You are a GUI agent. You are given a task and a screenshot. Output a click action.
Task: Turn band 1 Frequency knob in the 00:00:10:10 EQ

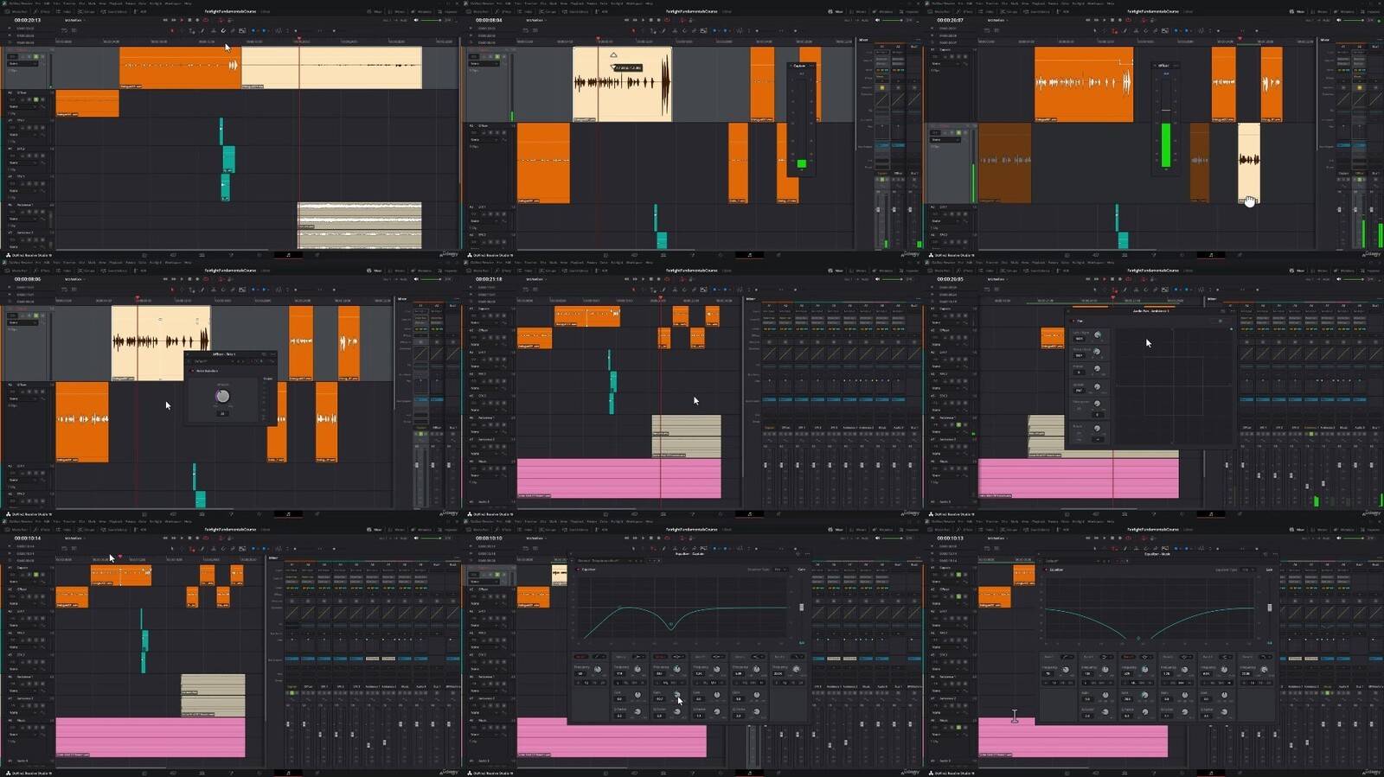[598, 669]
